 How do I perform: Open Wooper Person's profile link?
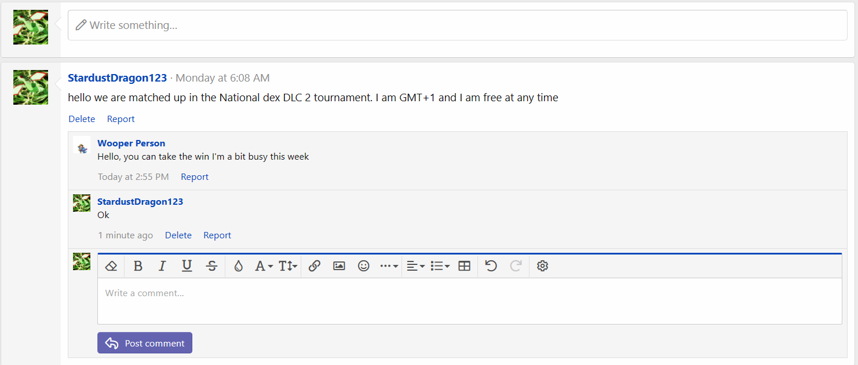[131, 143]
